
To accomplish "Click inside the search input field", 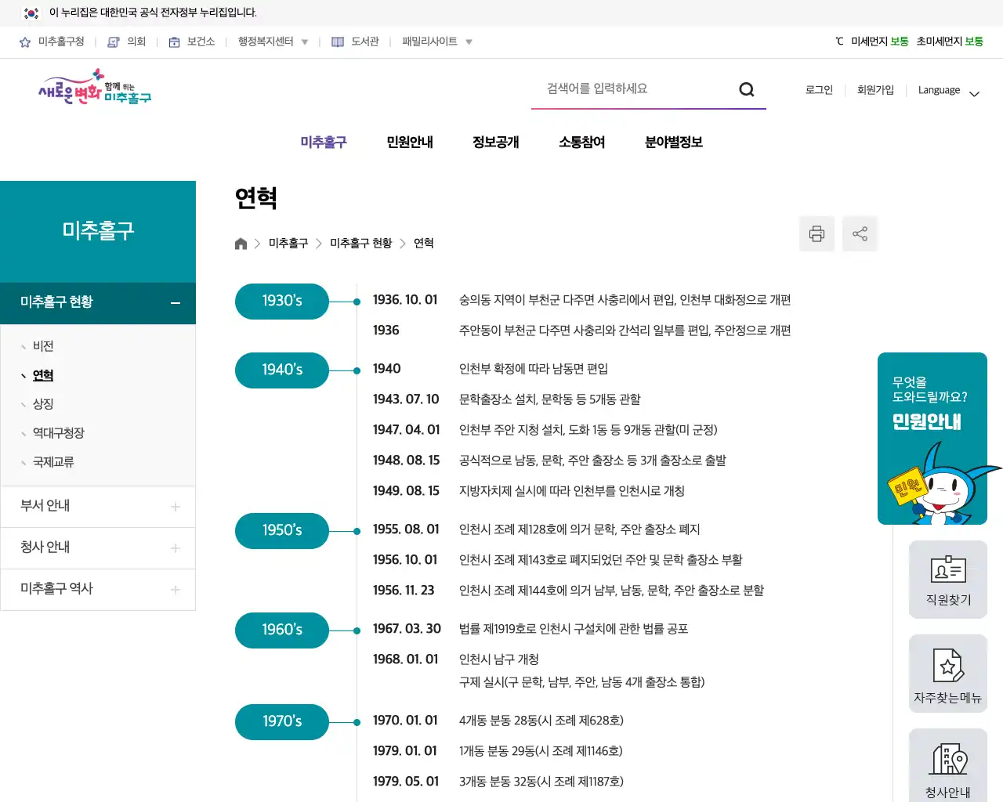I will coord(635,88).
